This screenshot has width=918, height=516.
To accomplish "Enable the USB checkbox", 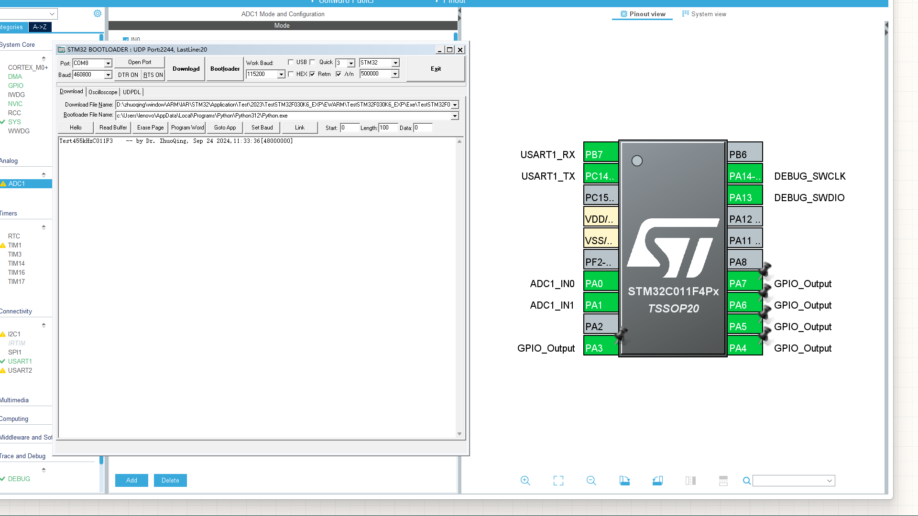I will coord(291,62).
